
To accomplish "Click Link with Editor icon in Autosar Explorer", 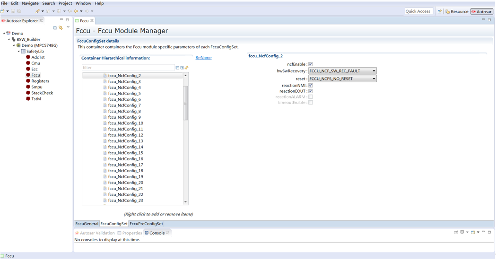I will [x=61, y=28].
